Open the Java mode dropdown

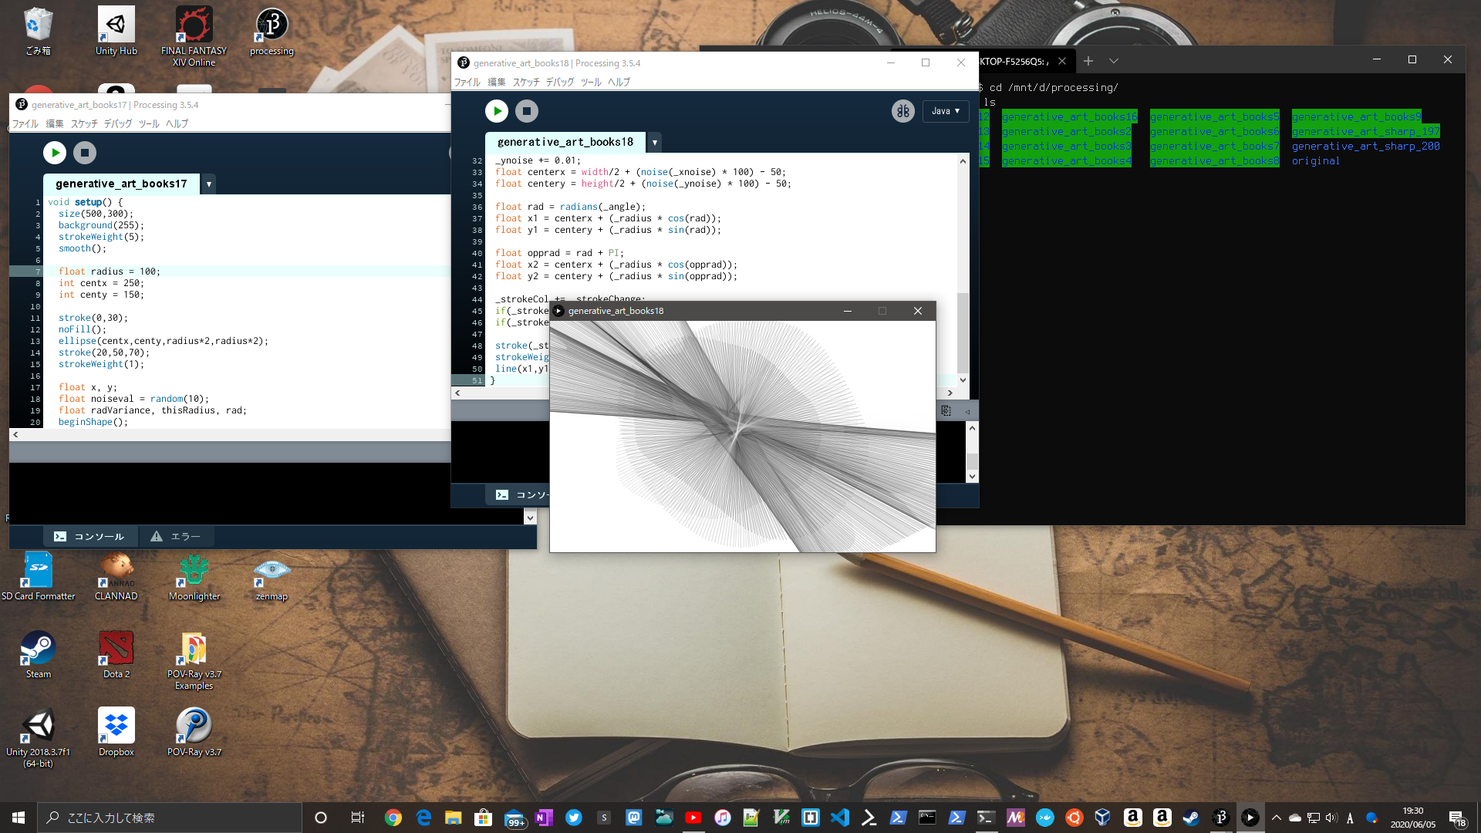click(x=946, y=110)
